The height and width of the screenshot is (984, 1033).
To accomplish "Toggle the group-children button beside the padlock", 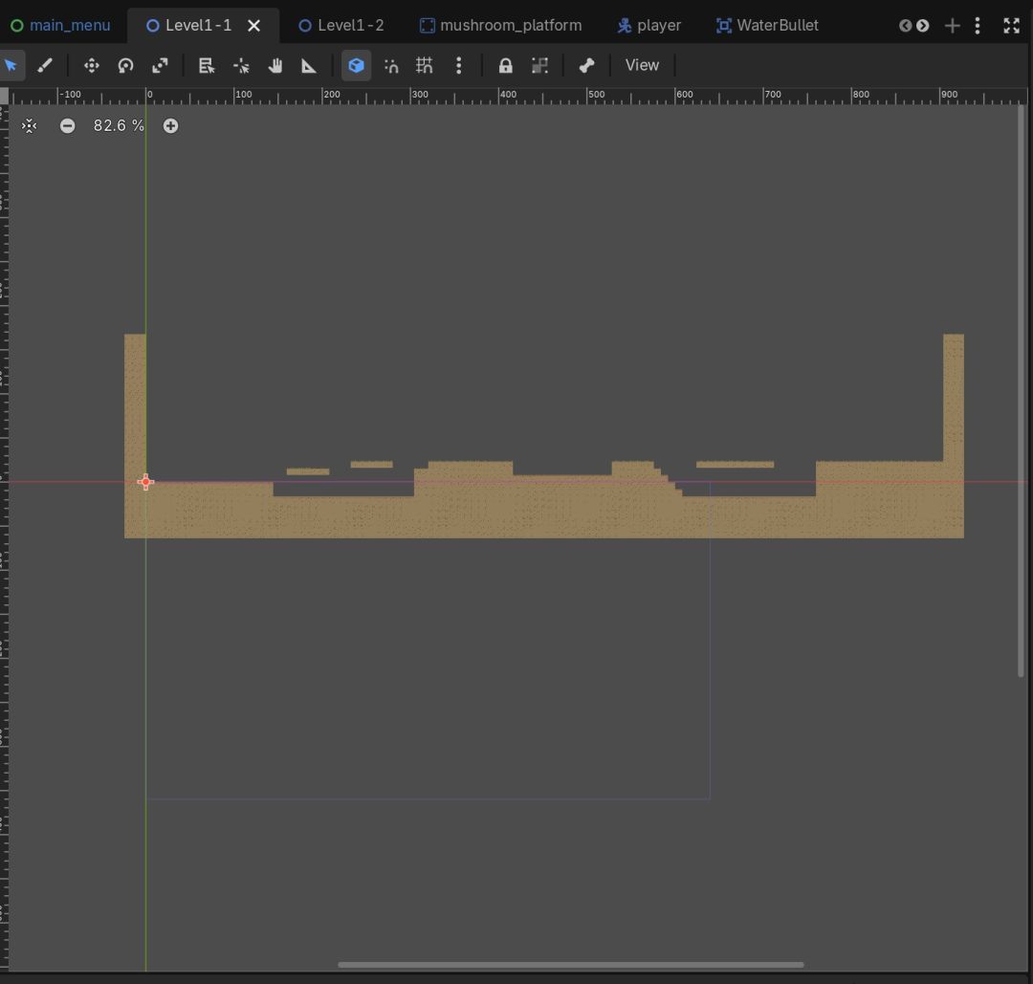I will pos(539,65).
